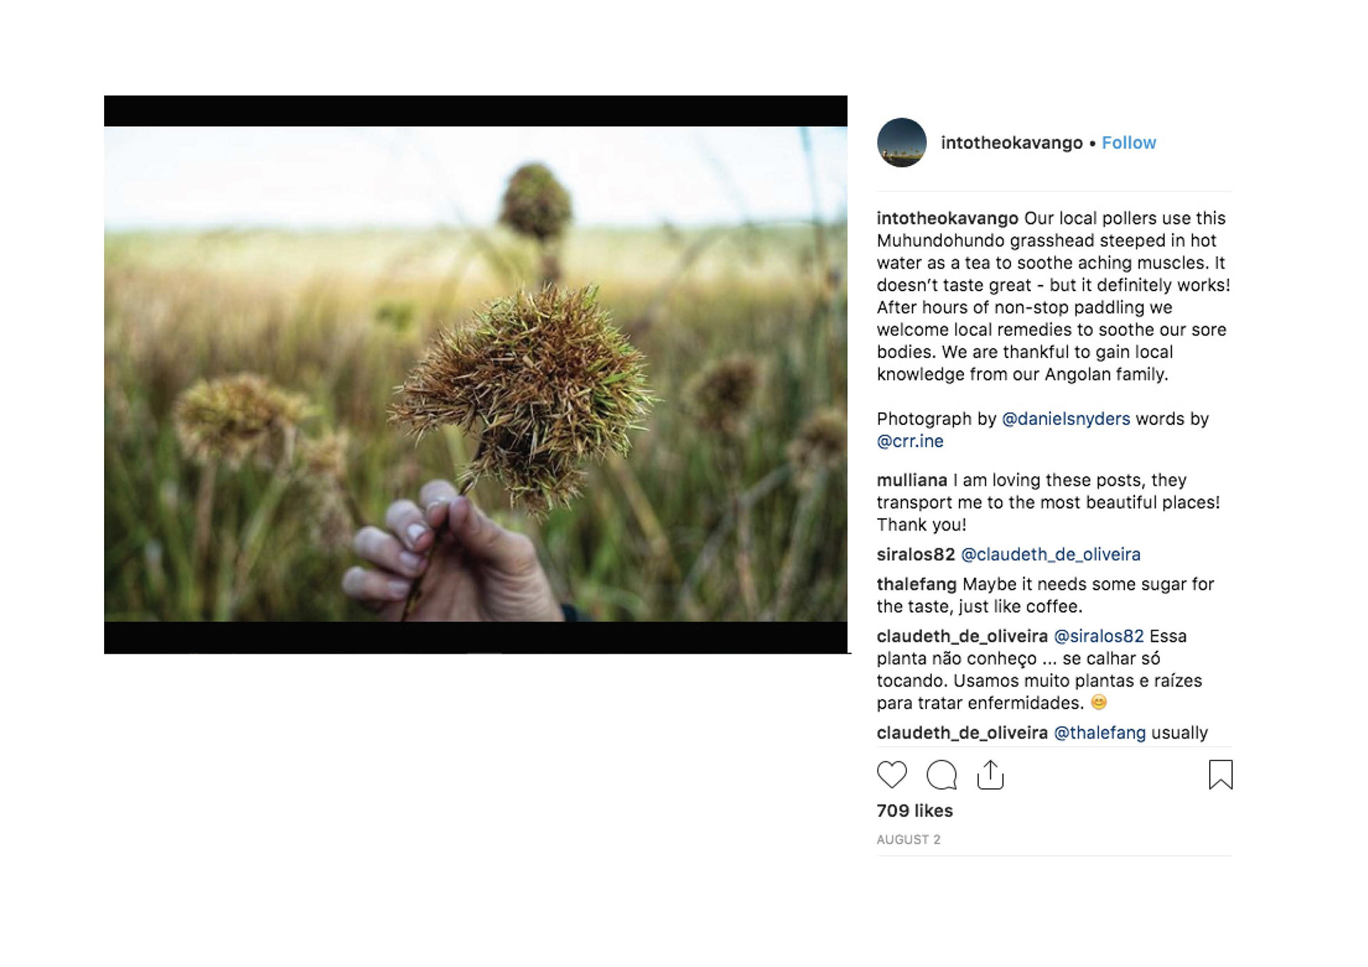Follow the intotheokavango account
The image size is (1368, 967).
coord(1129,143)
